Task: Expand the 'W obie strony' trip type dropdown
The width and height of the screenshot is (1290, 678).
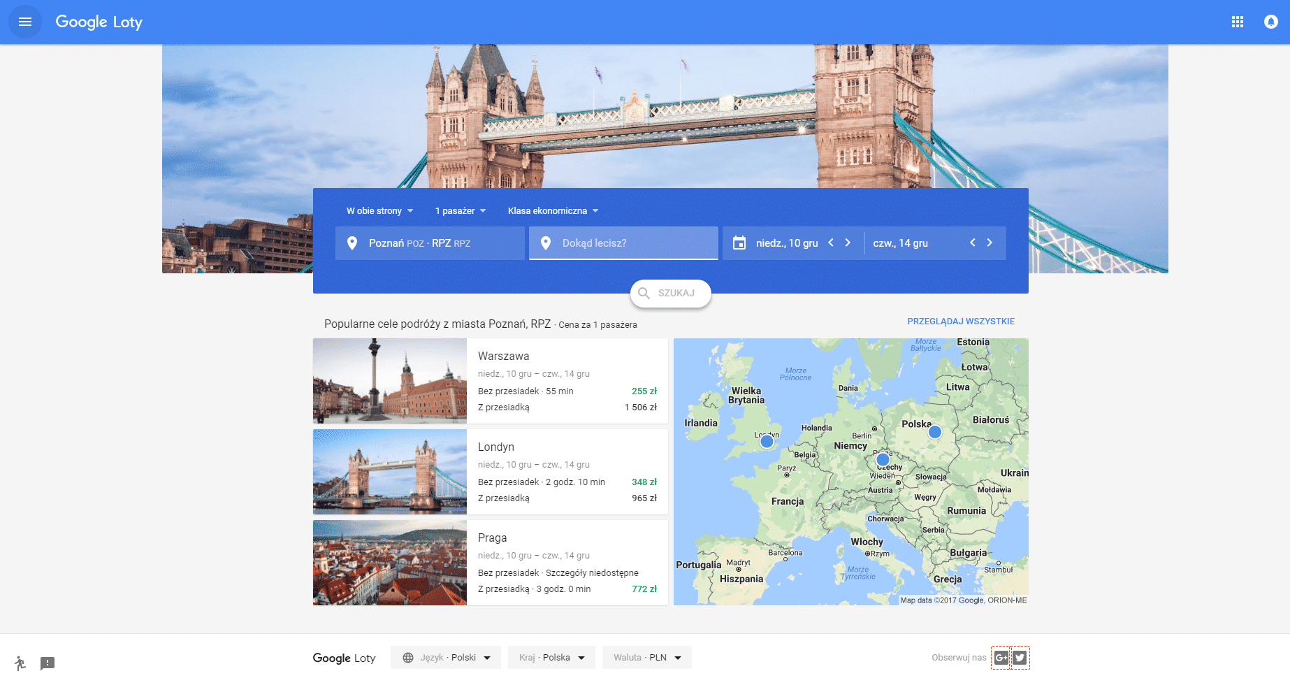Action: click(x=380, y=211)
